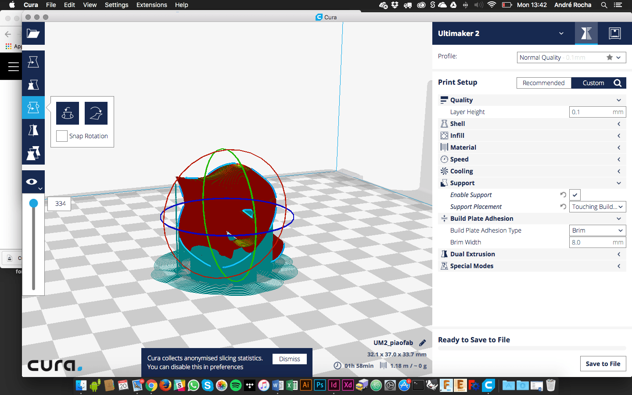Open the Normal Quality profile dropdown
This screenshot has height=395, width=632.
coord(571,57)
